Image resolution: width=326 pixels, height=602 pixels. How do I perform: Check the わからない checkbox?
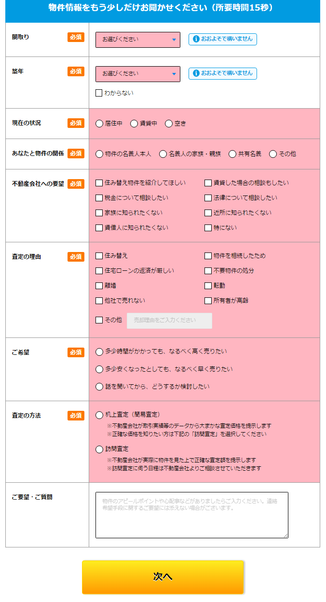click(x=99, y=93)
